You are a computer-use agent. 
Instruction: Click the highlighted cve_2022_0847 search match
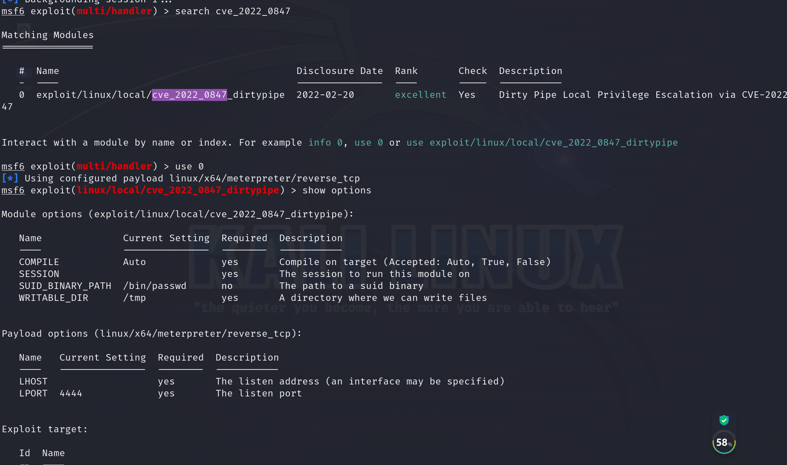coord(189,95)
